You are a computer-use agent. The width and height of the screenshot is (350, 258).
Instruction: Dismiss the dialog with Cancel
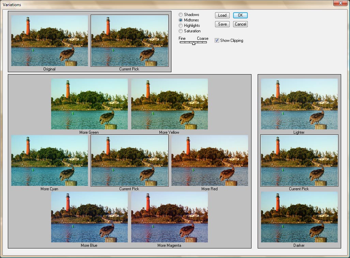point(240,24)
